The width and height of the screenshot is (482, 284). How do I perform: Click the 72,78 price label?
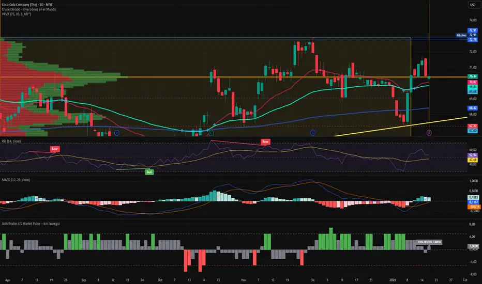(473, 40)
